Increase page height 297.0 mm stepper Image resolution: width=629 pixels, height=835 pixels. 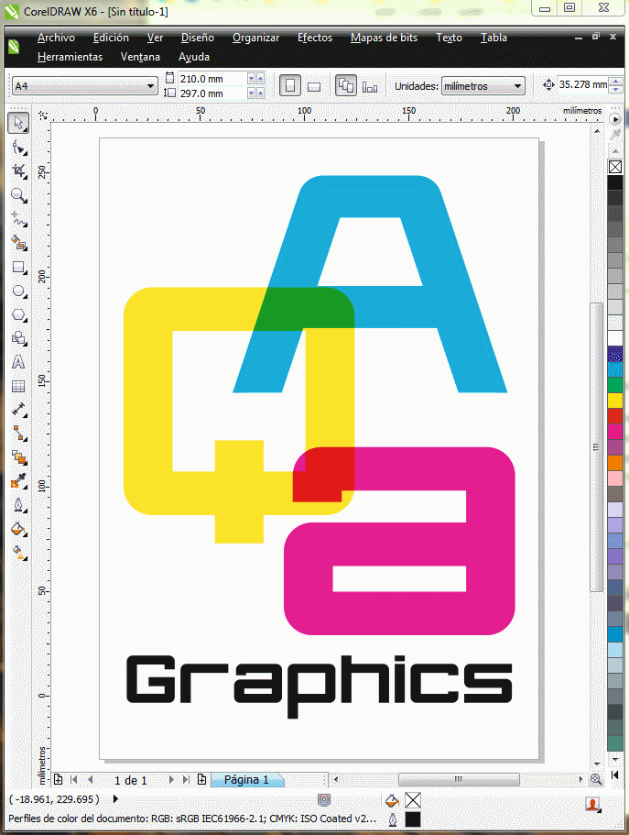pyautogui.click(x=260, y=93)
